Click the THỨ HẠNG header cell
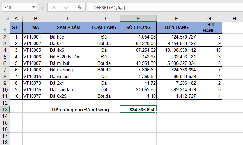The height and width of the screenshot is (145, 243). point(209,27)
